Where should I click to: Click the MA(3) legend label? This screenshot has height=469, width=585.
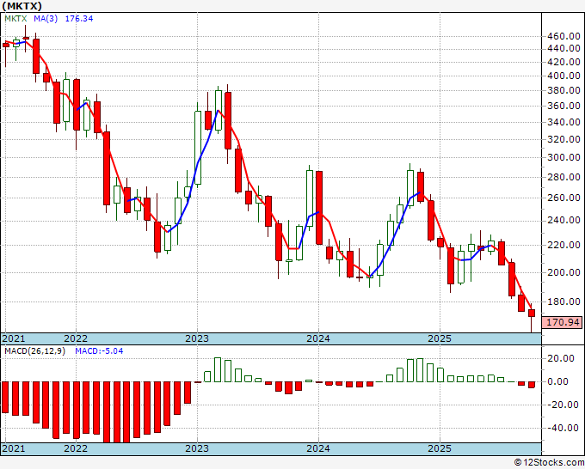click(46, 19)
